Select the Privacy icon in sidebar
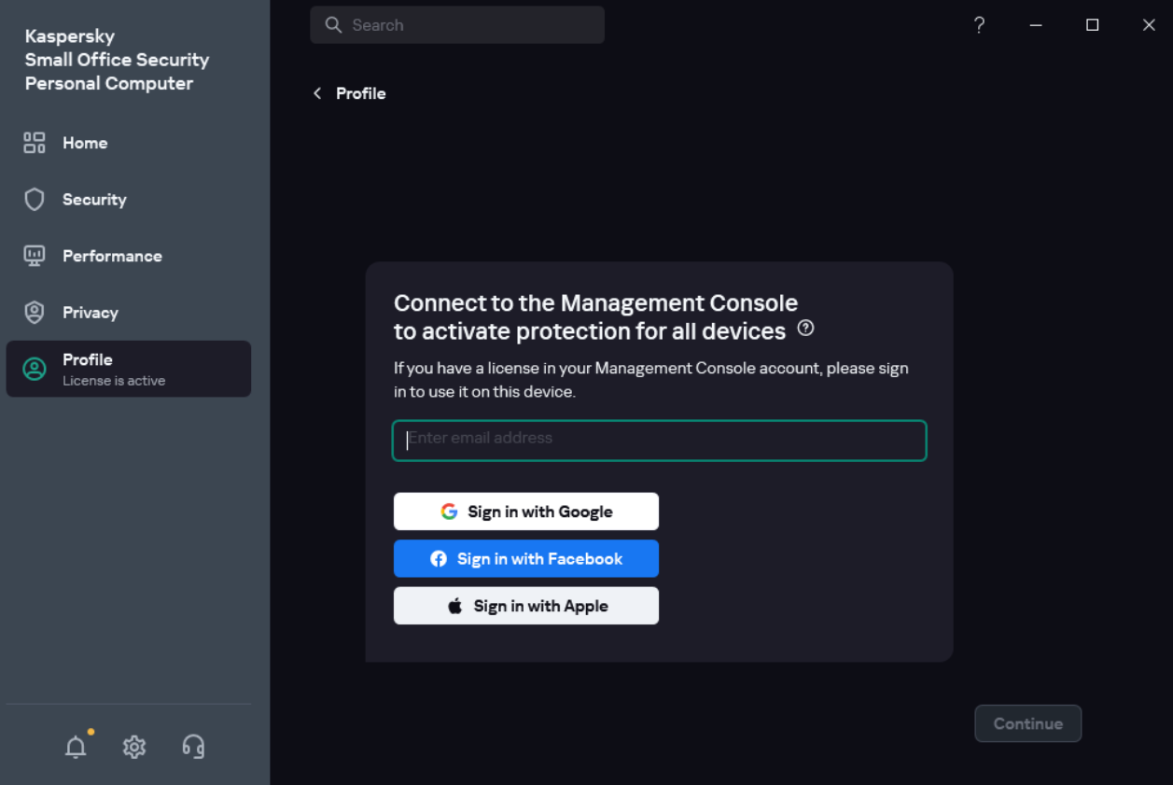This screenshot has width=1173, height=785. (34, 313)
